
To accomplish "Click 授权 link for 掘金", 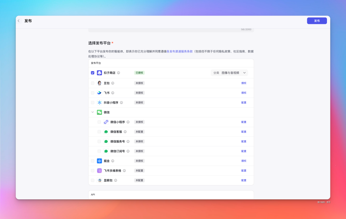I will [244, 161].
